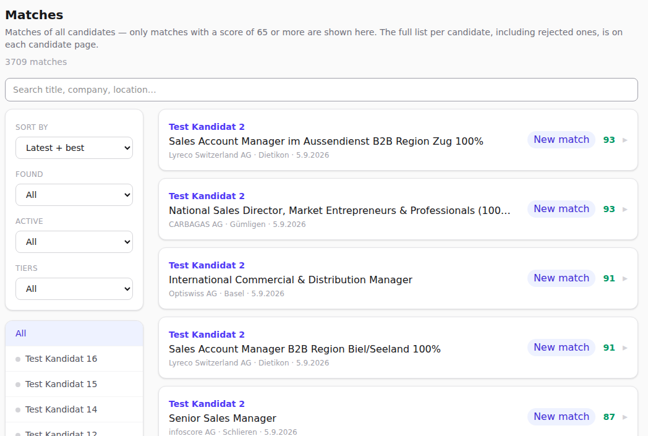
Task: Click title 'National Sales Director, Market Entrepreneurs & Professionals'
Action: (x=339, y=211)
